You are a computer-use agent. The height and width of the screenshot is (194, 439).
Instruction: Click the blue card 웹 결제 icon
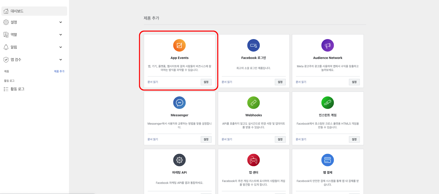(328, 160)
